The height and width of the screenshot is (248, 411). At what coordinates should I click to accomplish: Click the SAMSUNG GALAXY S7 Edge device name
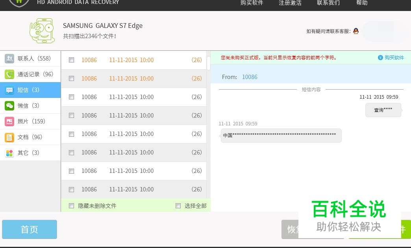[103, 26]
